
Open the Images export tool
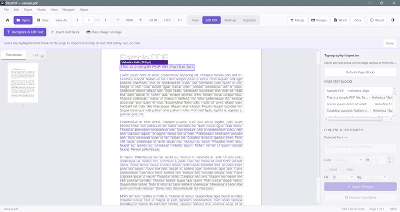(x=319, y=20)
